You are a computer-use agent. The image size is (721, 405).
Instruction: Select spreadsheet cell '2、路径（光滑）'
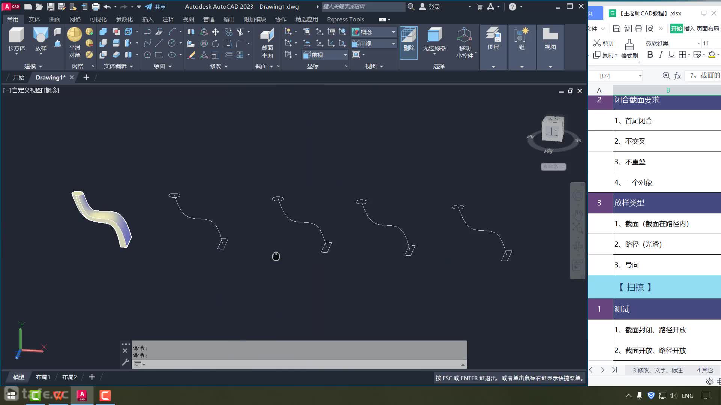pyautogui.click(x=667, y=244)
